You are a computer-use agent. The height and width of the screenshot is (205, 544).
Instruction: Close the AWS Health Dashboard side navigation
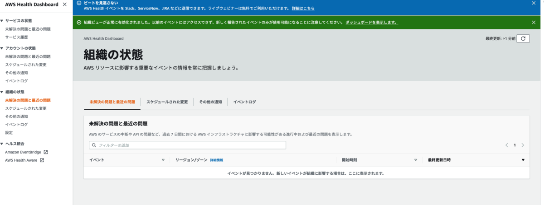click(x=65, y=5)
